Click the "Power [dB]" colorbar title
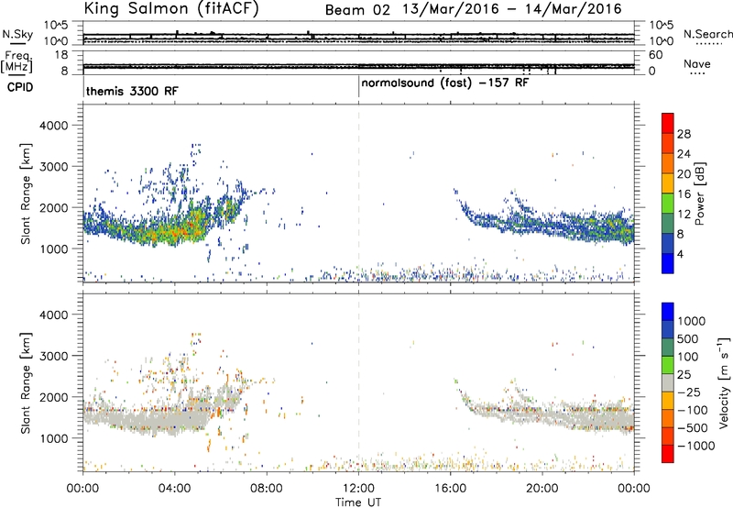This screenshot has width=733, height=508. click(x=699, y=193)
